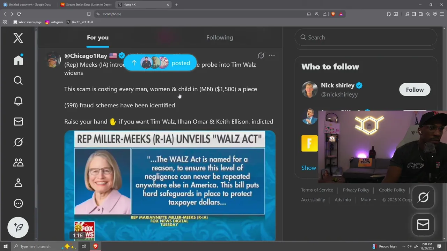Open Brave Wallet icon
Viewport: 447px width, 251px height.
point(421,14)
